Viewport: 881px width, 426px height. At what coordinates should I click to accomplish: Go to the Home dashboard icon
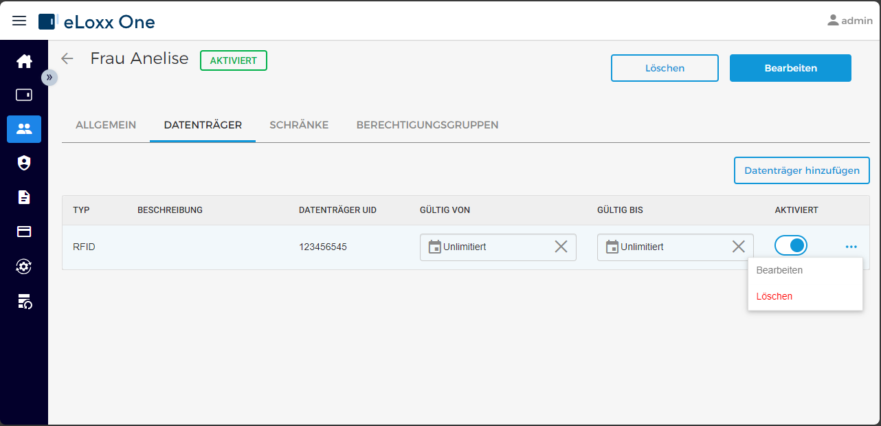[24, 61]
